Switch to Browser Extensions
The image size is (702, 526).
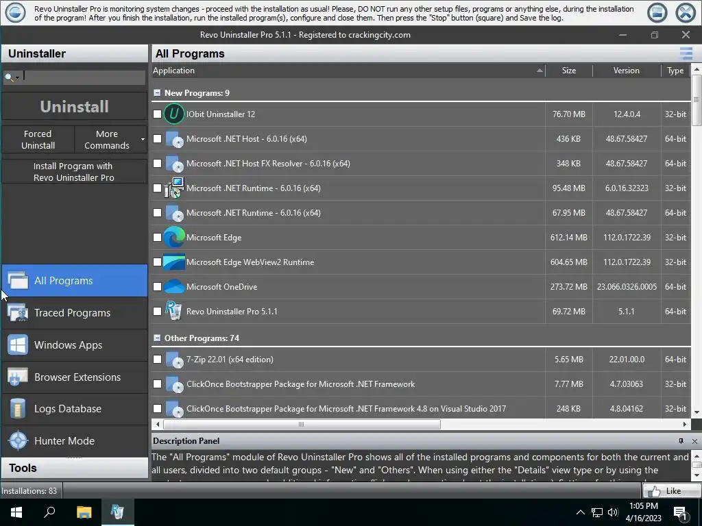click(75, 377)
